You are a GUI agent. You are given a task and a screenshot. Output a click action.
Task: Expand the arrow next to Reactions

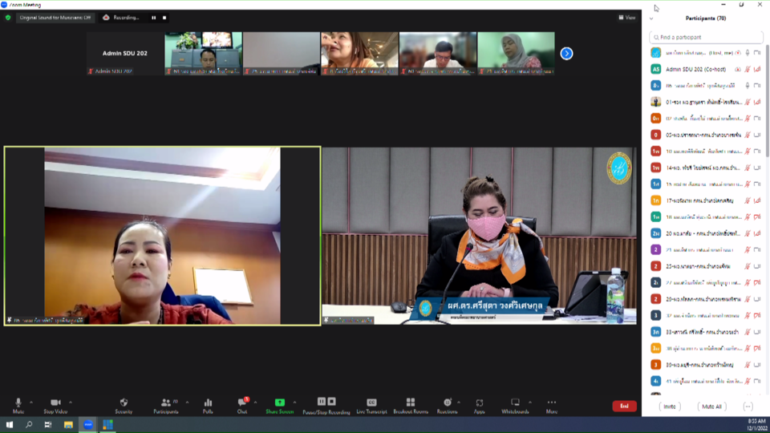459,403
